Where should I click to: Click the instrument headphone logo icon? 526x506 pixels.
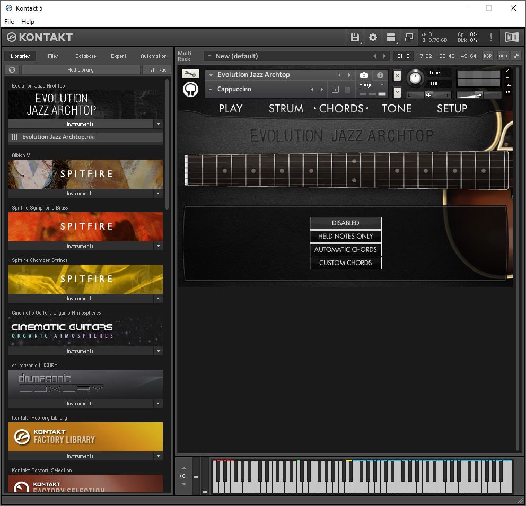coord(190,90)
